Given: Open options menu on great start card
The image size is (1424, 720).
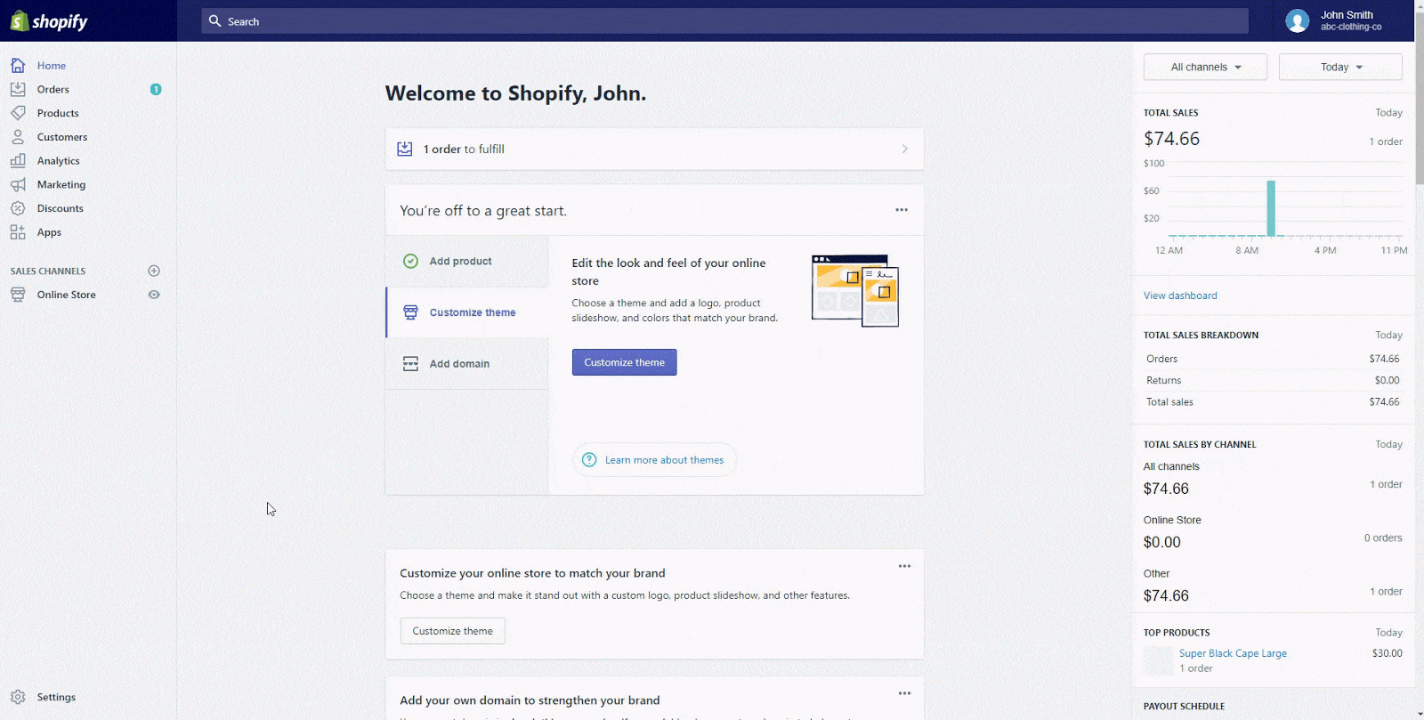Looking at the screenshot, I should pos(902,210).
